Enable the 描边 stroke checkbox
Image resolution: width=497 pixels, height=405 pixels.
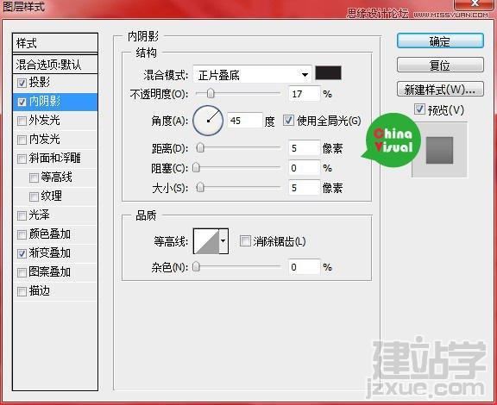pyautogui.click(x=22, y=291)
